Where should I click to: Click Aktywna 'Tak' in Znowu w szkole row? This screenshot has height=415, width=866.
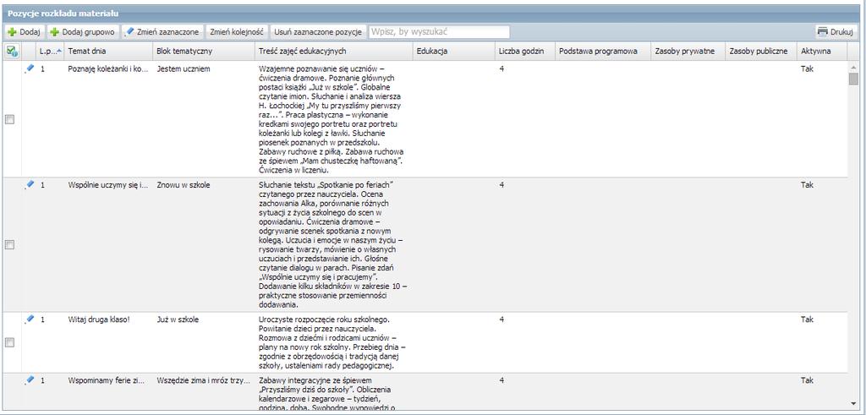click(806, 185)
